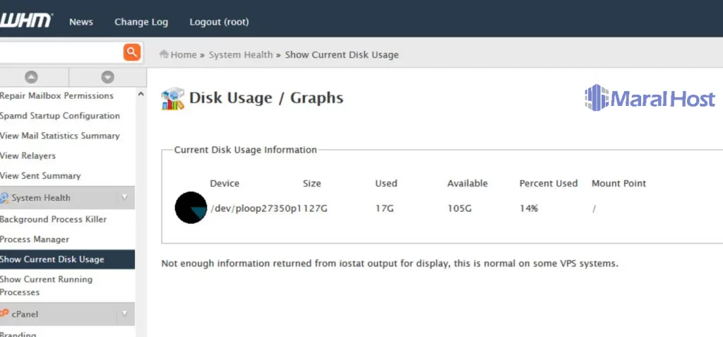Click the WHM logo
Image resolution: width=723 pixels, height=337 pixels.
(26, 20)
